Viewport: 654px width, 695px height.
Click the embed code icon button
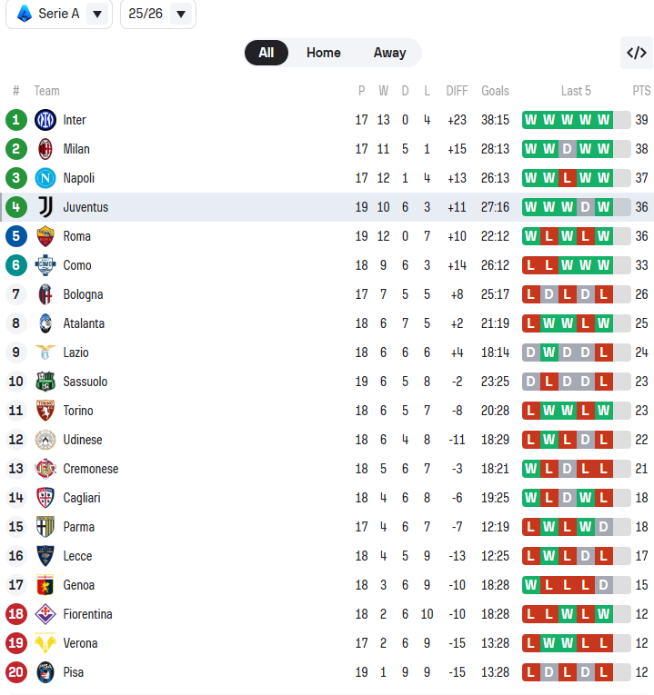click(x=637, y=53)
